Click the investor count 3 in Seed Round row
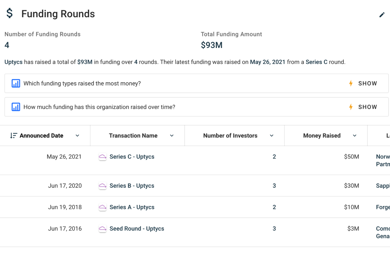The image size is (390, 254). pyautogui.click(x=274, y=229)
